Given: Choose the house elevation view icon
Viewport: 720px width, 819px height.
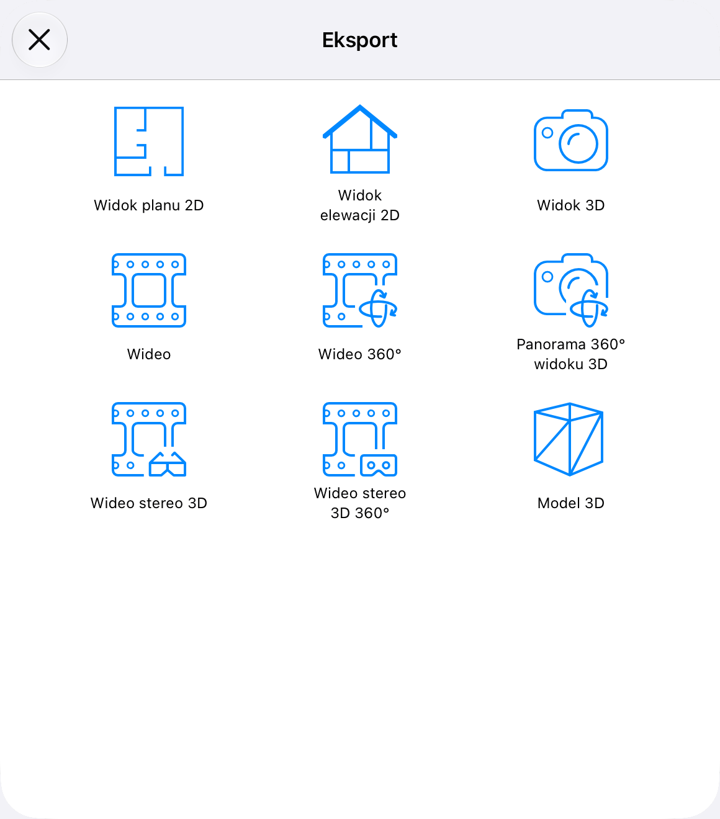Looking at the screenshot, I should pyautogui.click(x=360, y=139).
